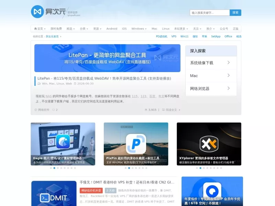
Task: Select the last dot under XYplorer carousel
Action: coord(221,168)
